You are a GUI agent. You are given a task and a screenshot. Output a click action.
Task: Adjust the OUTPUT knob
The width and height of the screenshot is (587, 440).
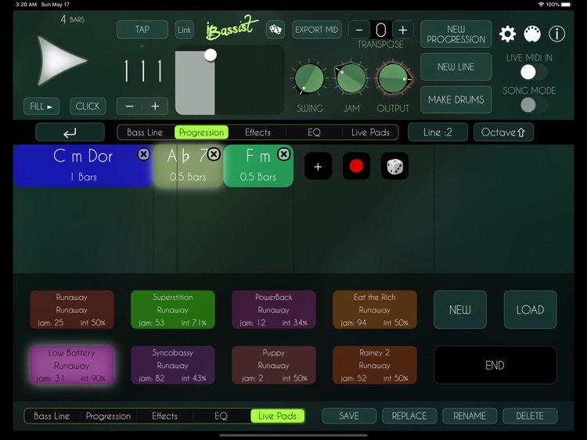(393, 79)
